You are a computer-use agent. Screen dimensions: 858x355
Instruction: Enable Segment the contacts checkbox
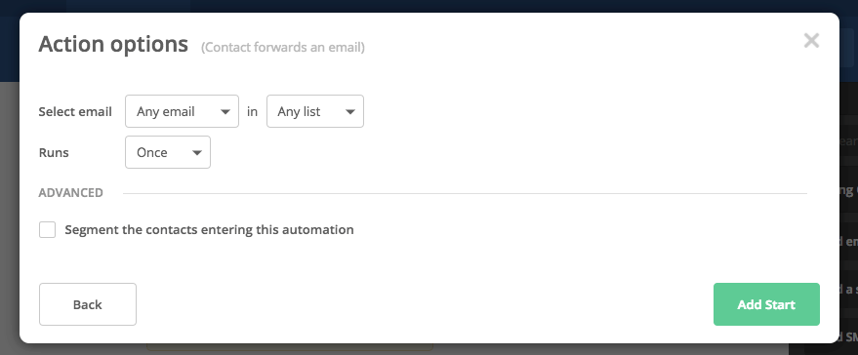click(x=48, y=230)
